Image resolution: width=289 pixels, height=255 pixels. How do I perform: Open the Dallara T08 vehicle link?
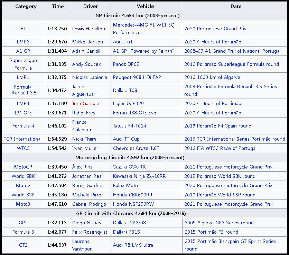125,90
